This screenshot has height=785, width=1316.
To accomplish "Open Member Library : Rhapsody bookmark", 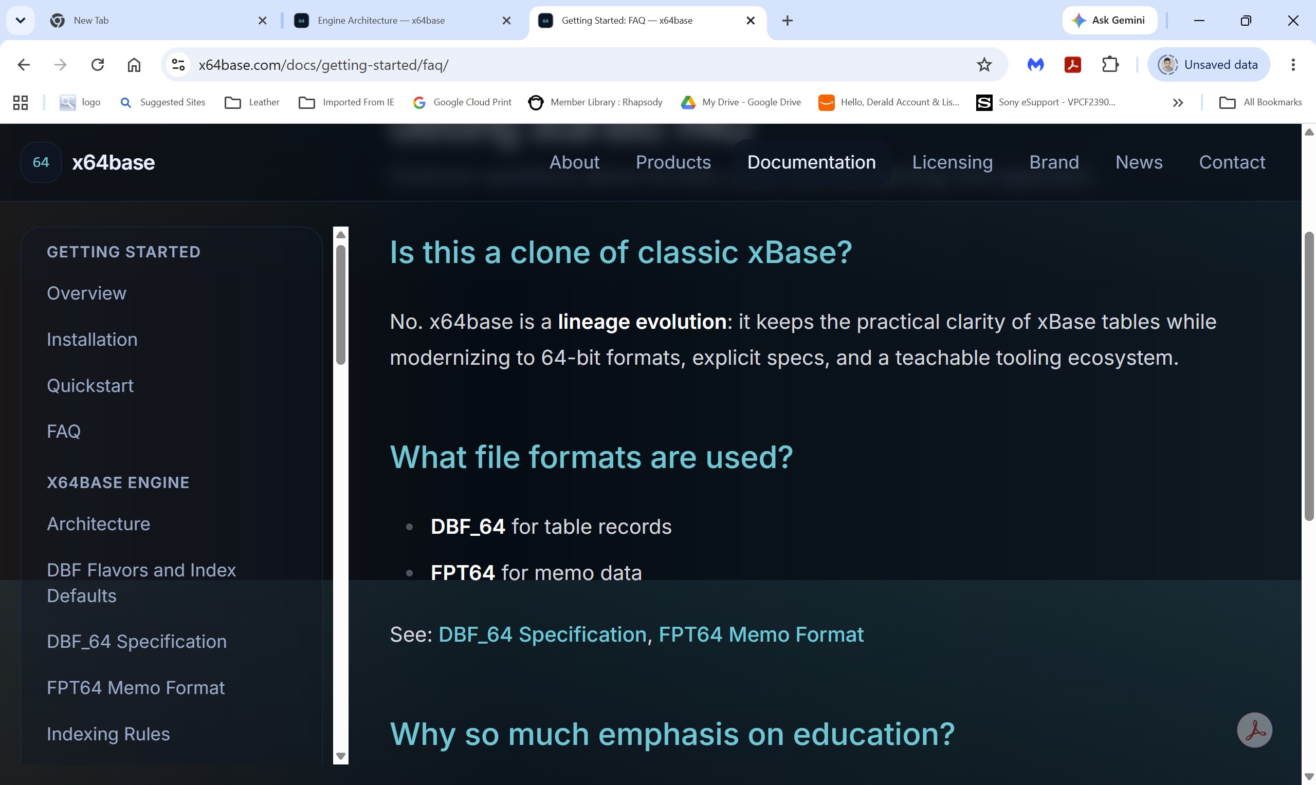I will coord(595,102).
